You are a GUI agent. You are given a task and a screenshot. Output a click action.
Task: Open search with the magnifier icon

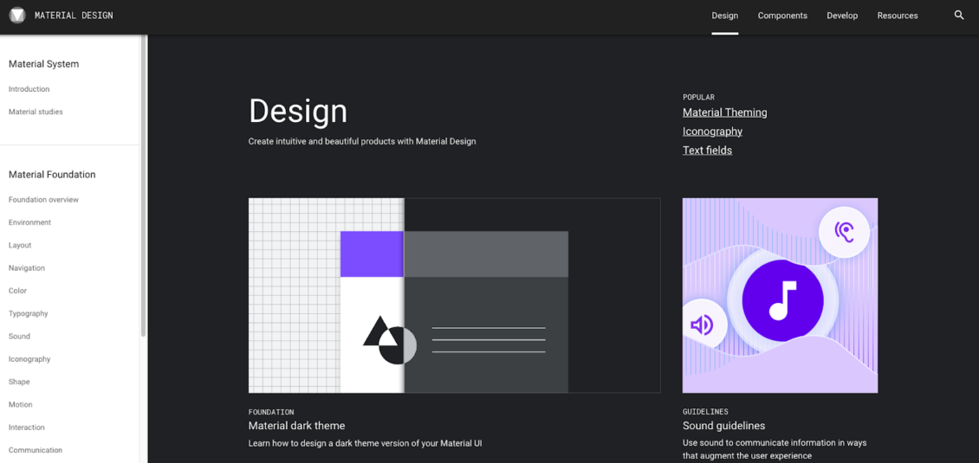pyautogui.click(x=959, y=15)
